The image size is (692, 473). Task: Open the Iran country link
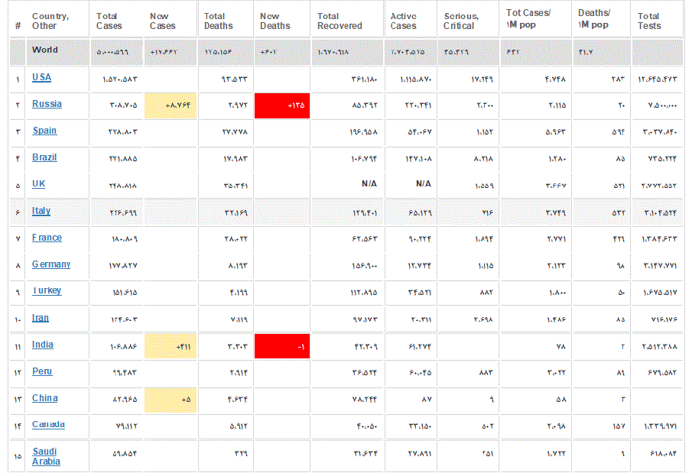click(x=41, y=318)
